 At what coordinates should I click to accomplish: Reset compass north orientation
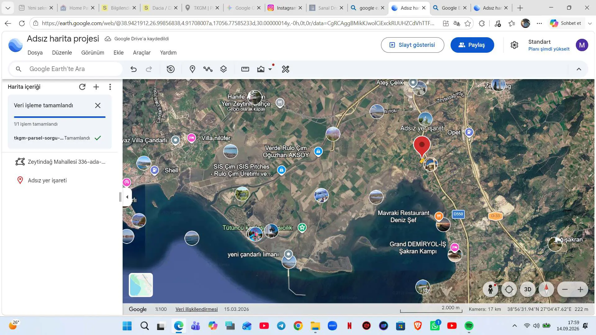coord(546,289)
